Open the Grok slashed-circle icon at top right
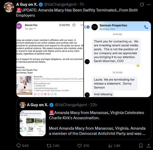153x150 pixels. coord(142,4)
